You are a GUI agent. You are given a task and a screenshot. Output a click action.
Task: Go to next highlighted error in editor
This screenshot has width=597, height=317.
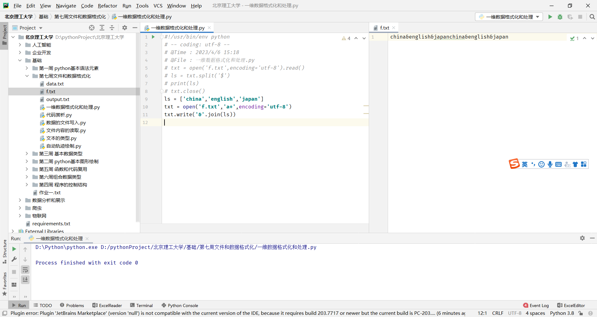[x=364, y=38]
